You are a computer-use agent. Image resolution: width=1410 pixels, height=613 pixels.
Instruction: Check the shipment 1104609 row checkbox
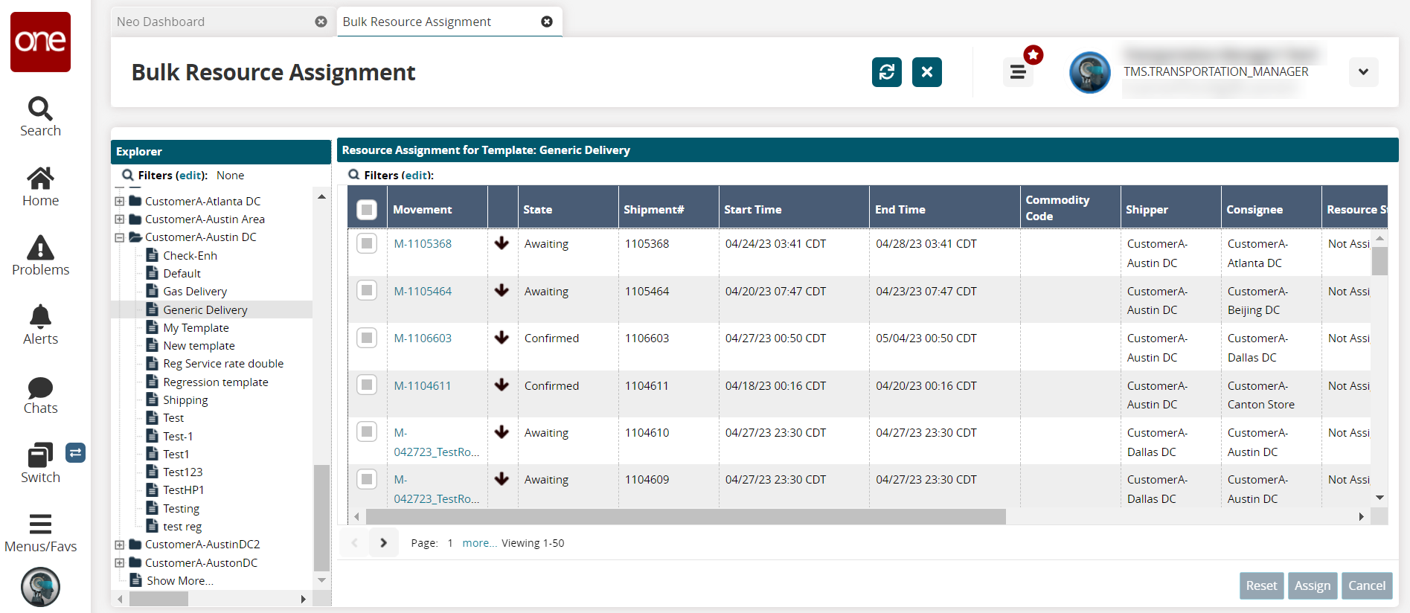tap(367, 479)
